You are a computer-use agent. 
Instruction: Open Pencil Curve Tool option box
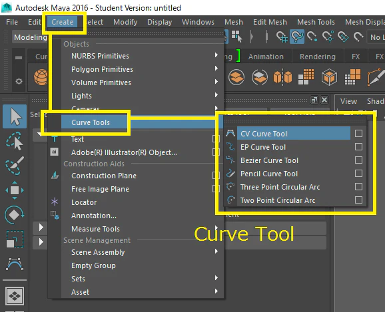(358, 174)
